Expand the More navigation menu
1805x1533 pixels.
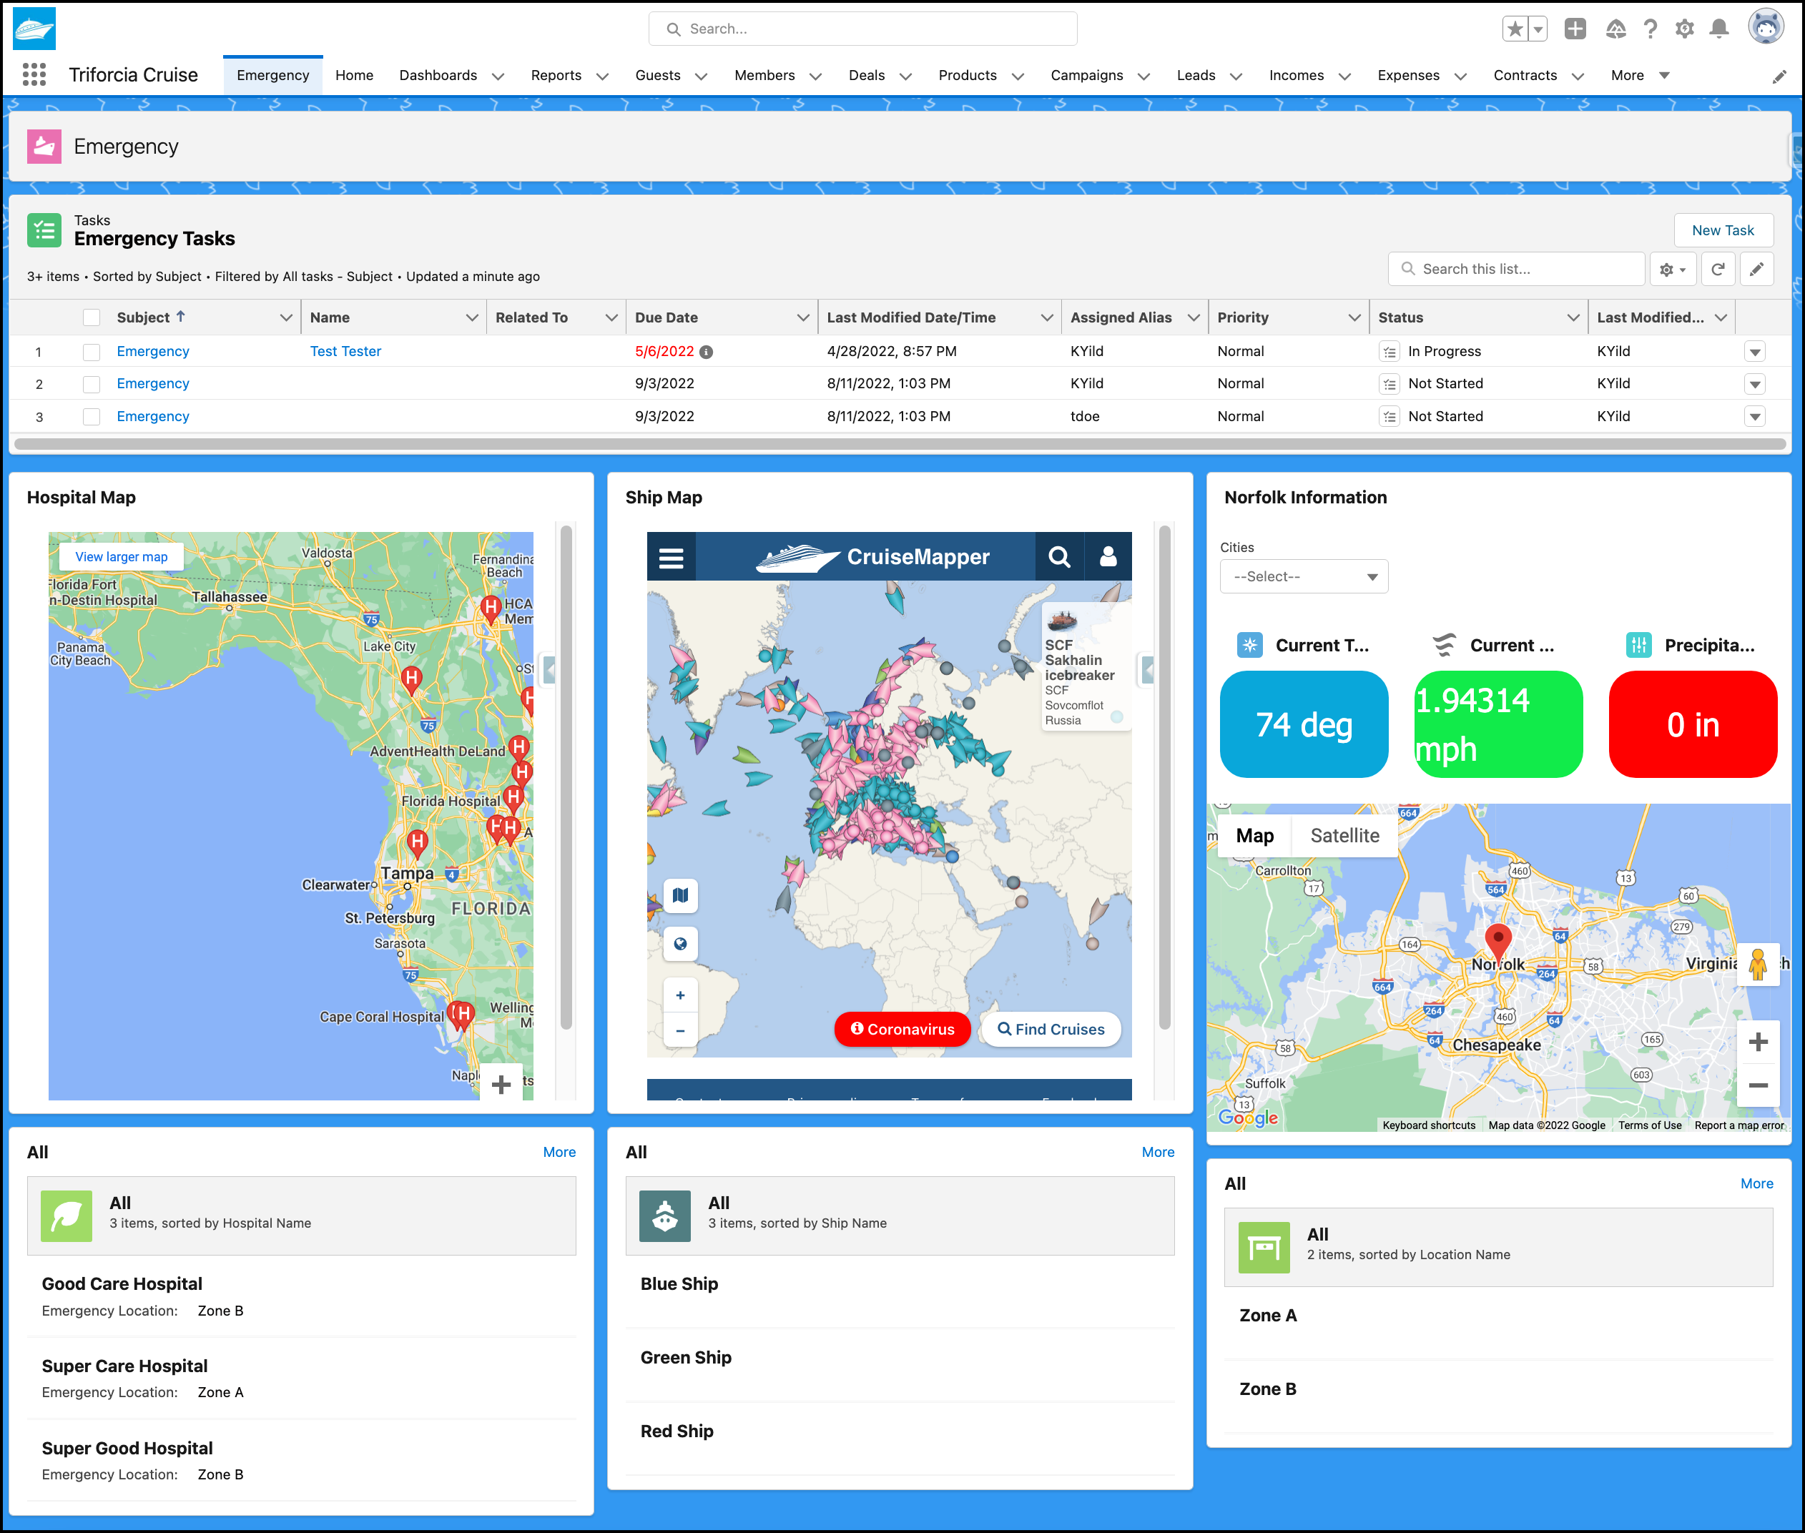(1639, 76)
